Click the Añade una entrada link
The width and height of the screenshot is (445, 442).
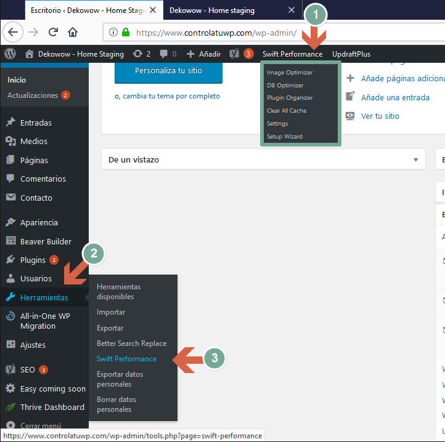click(x=395, y=97)
